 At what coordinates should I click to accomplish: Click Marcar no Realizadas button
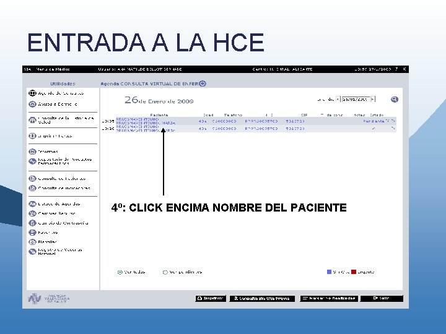329,299
